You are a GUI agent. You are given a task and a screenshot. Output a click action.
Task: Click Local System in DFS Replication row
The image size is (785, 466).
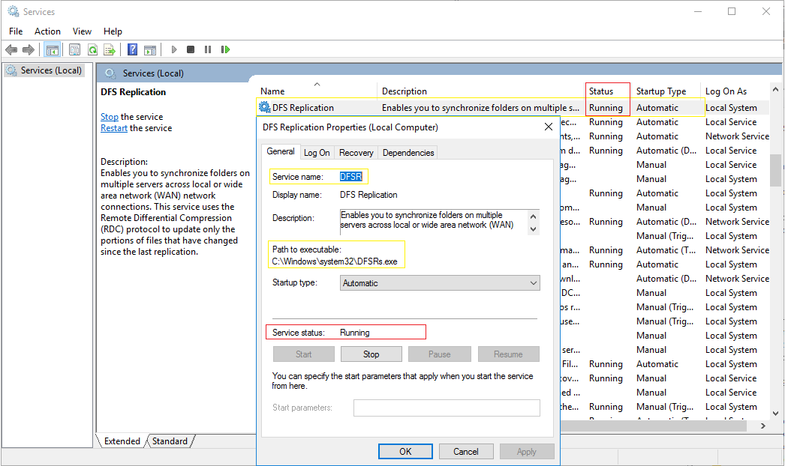pos(731,107)
